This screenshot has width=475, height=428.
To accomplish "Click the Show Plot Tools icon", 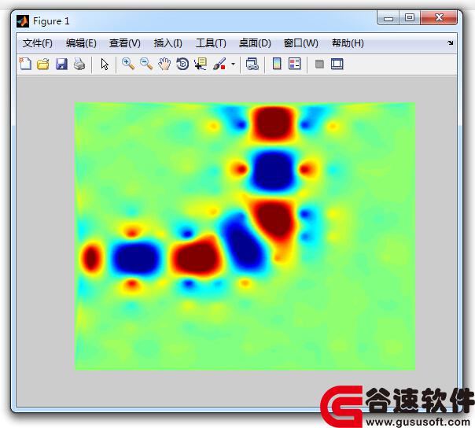I will click(337, 64).
